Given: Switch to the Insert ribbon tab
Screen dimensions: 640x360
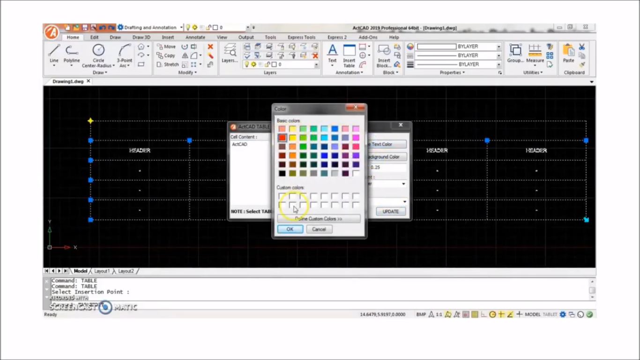Looking at the screenshot, I should tap(168, 37).
